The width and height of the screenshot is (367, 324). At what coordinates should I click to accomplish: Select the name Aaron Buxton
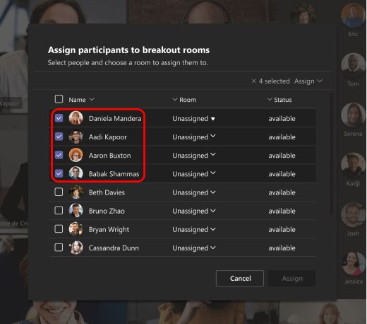coord(109,156)
